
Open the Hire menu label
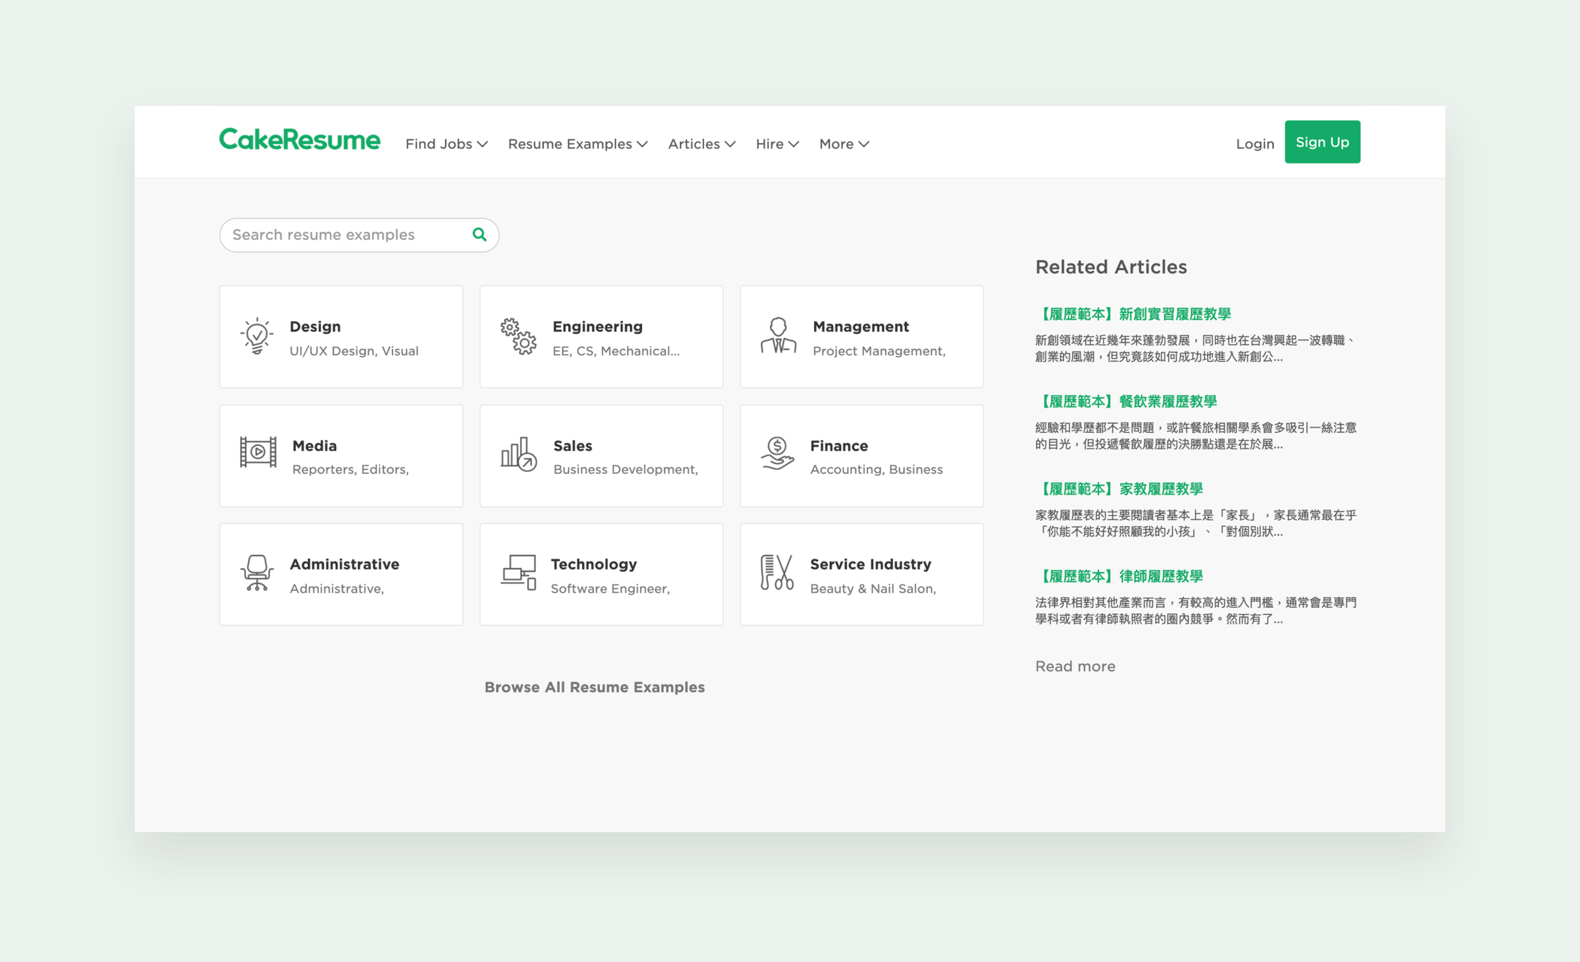point(770,143)
